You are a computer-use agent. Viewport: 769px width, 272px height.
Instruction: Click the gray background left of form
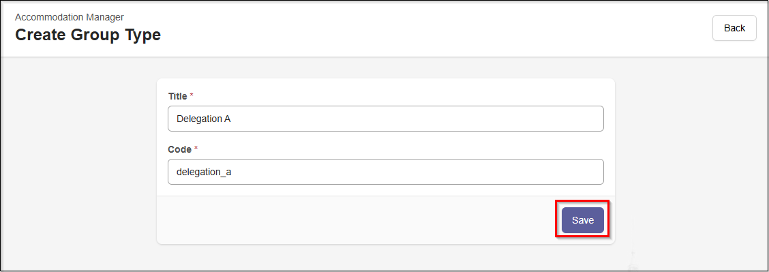pyautogui.click(x=78, y=162)
